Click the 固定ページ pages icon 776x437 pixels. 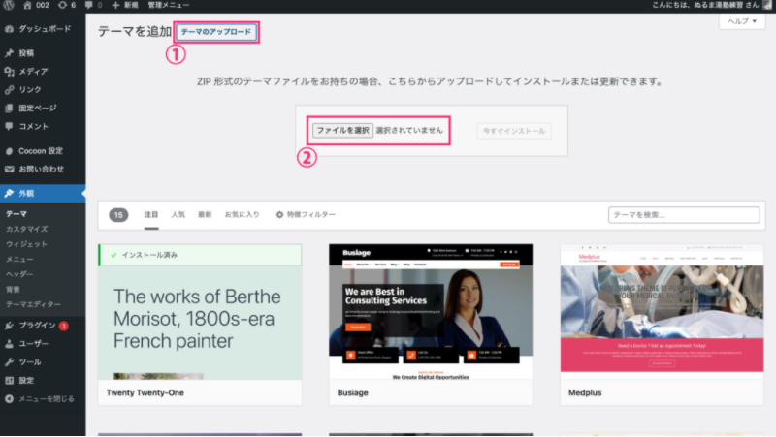pos(9,108)
